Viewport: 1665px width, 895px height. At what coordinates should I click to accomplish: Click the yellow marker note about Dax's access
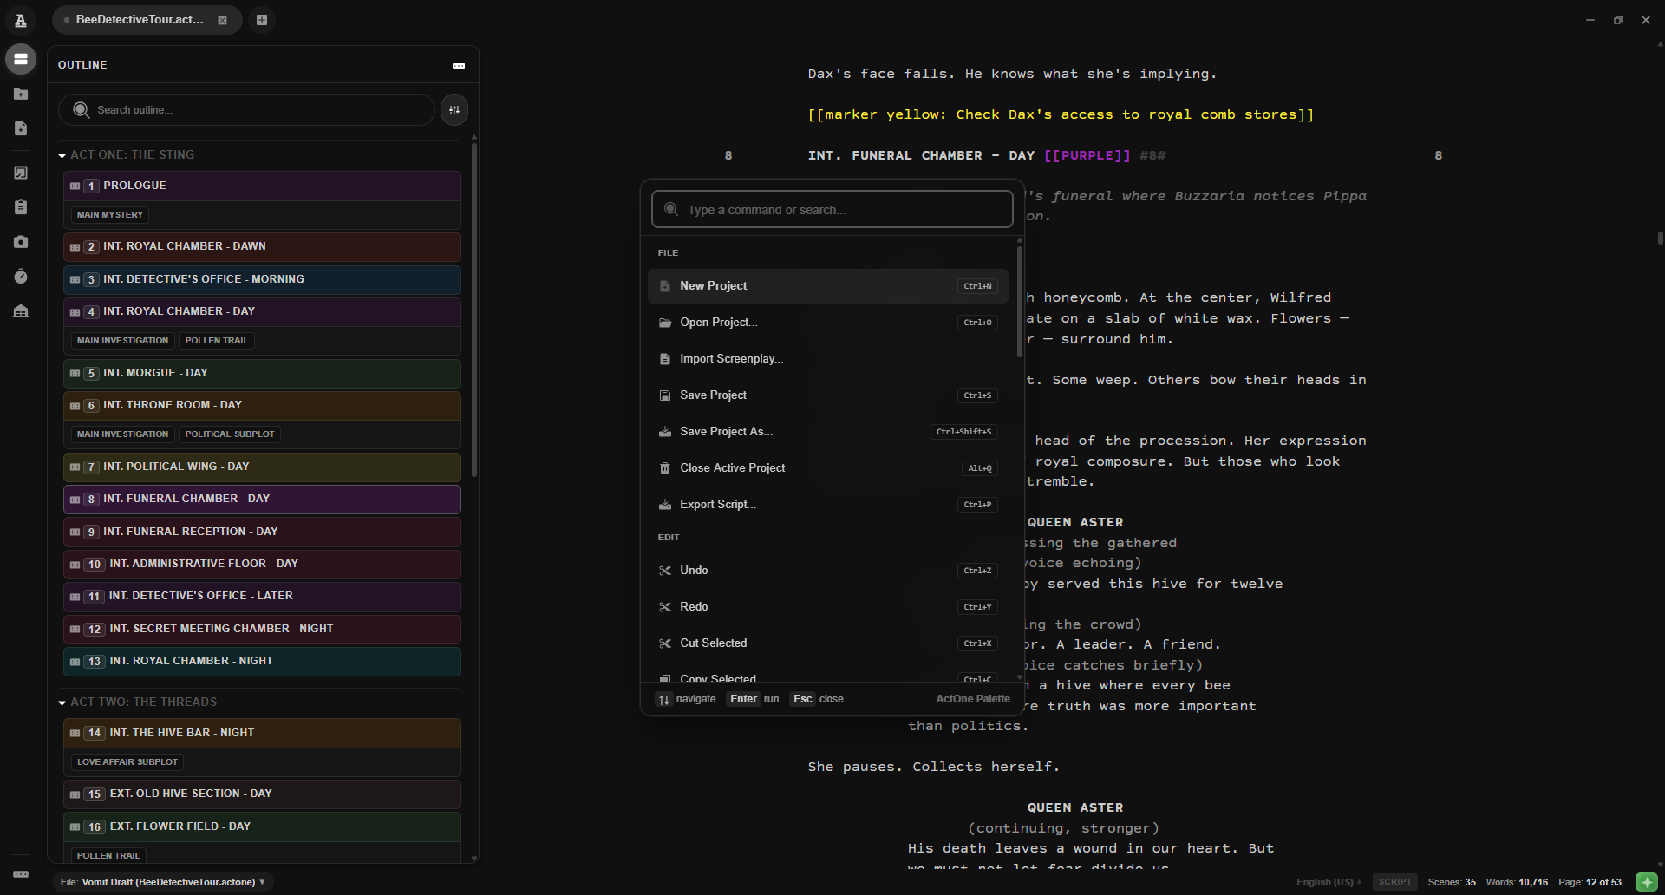pyautogui.click(x=1061, y=114)
